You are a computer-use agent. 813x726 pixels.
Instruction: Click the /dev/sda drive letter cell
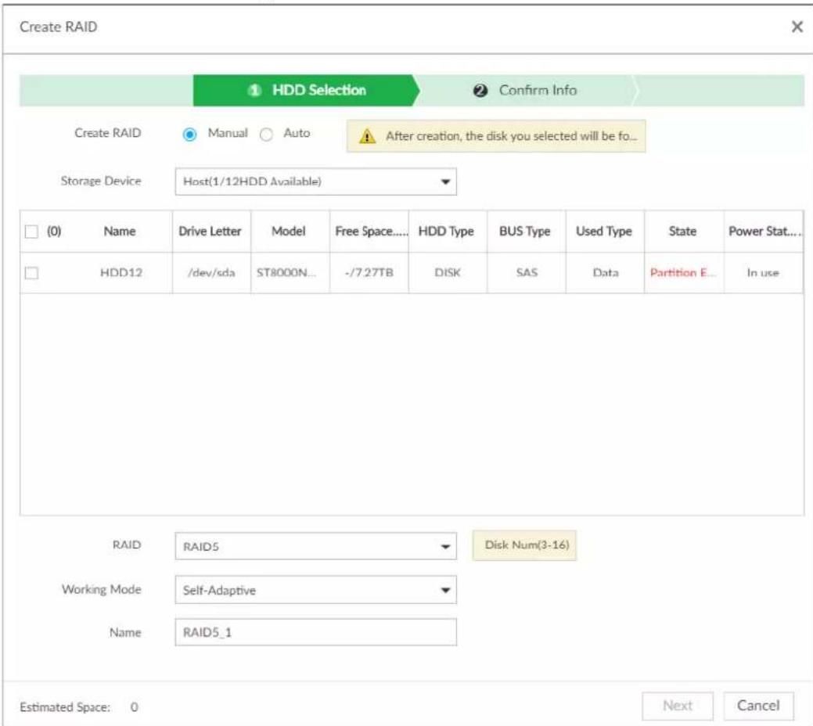[211, 273]
